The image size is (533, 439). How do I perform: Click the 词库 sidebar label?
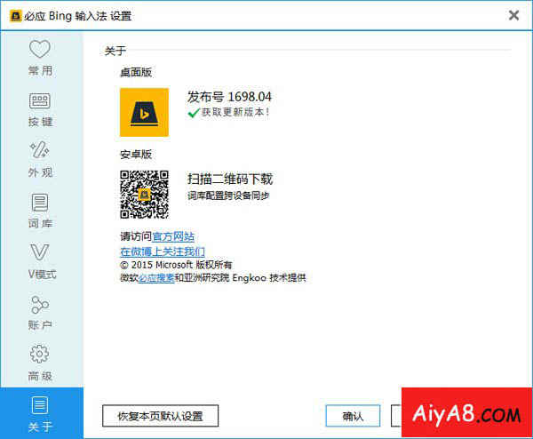click(x=41, y=223)
